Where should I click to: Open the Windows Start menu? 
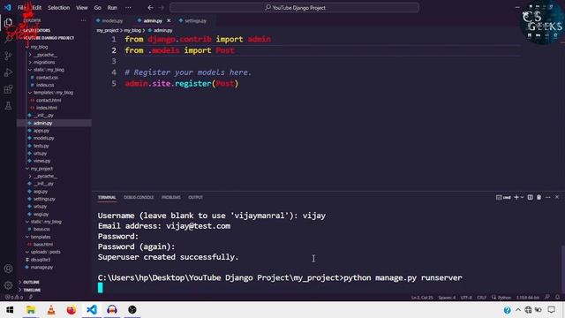[x=10, y=310]
